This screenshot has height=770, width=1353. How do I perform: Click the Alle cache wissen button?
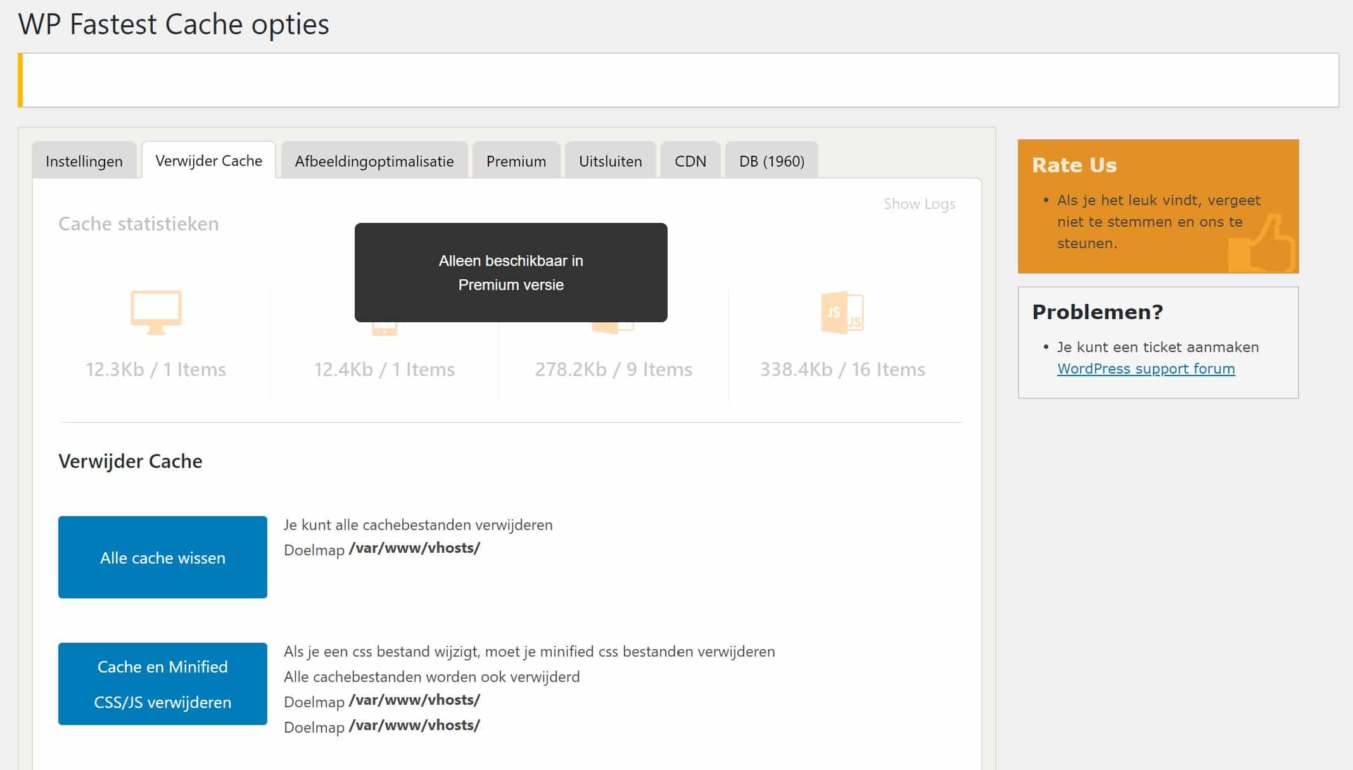coord(163,557)
